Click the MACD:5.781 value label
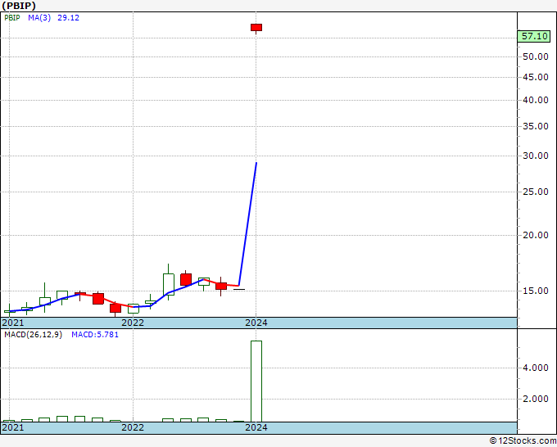557x447 pixels. coord(95,335)
